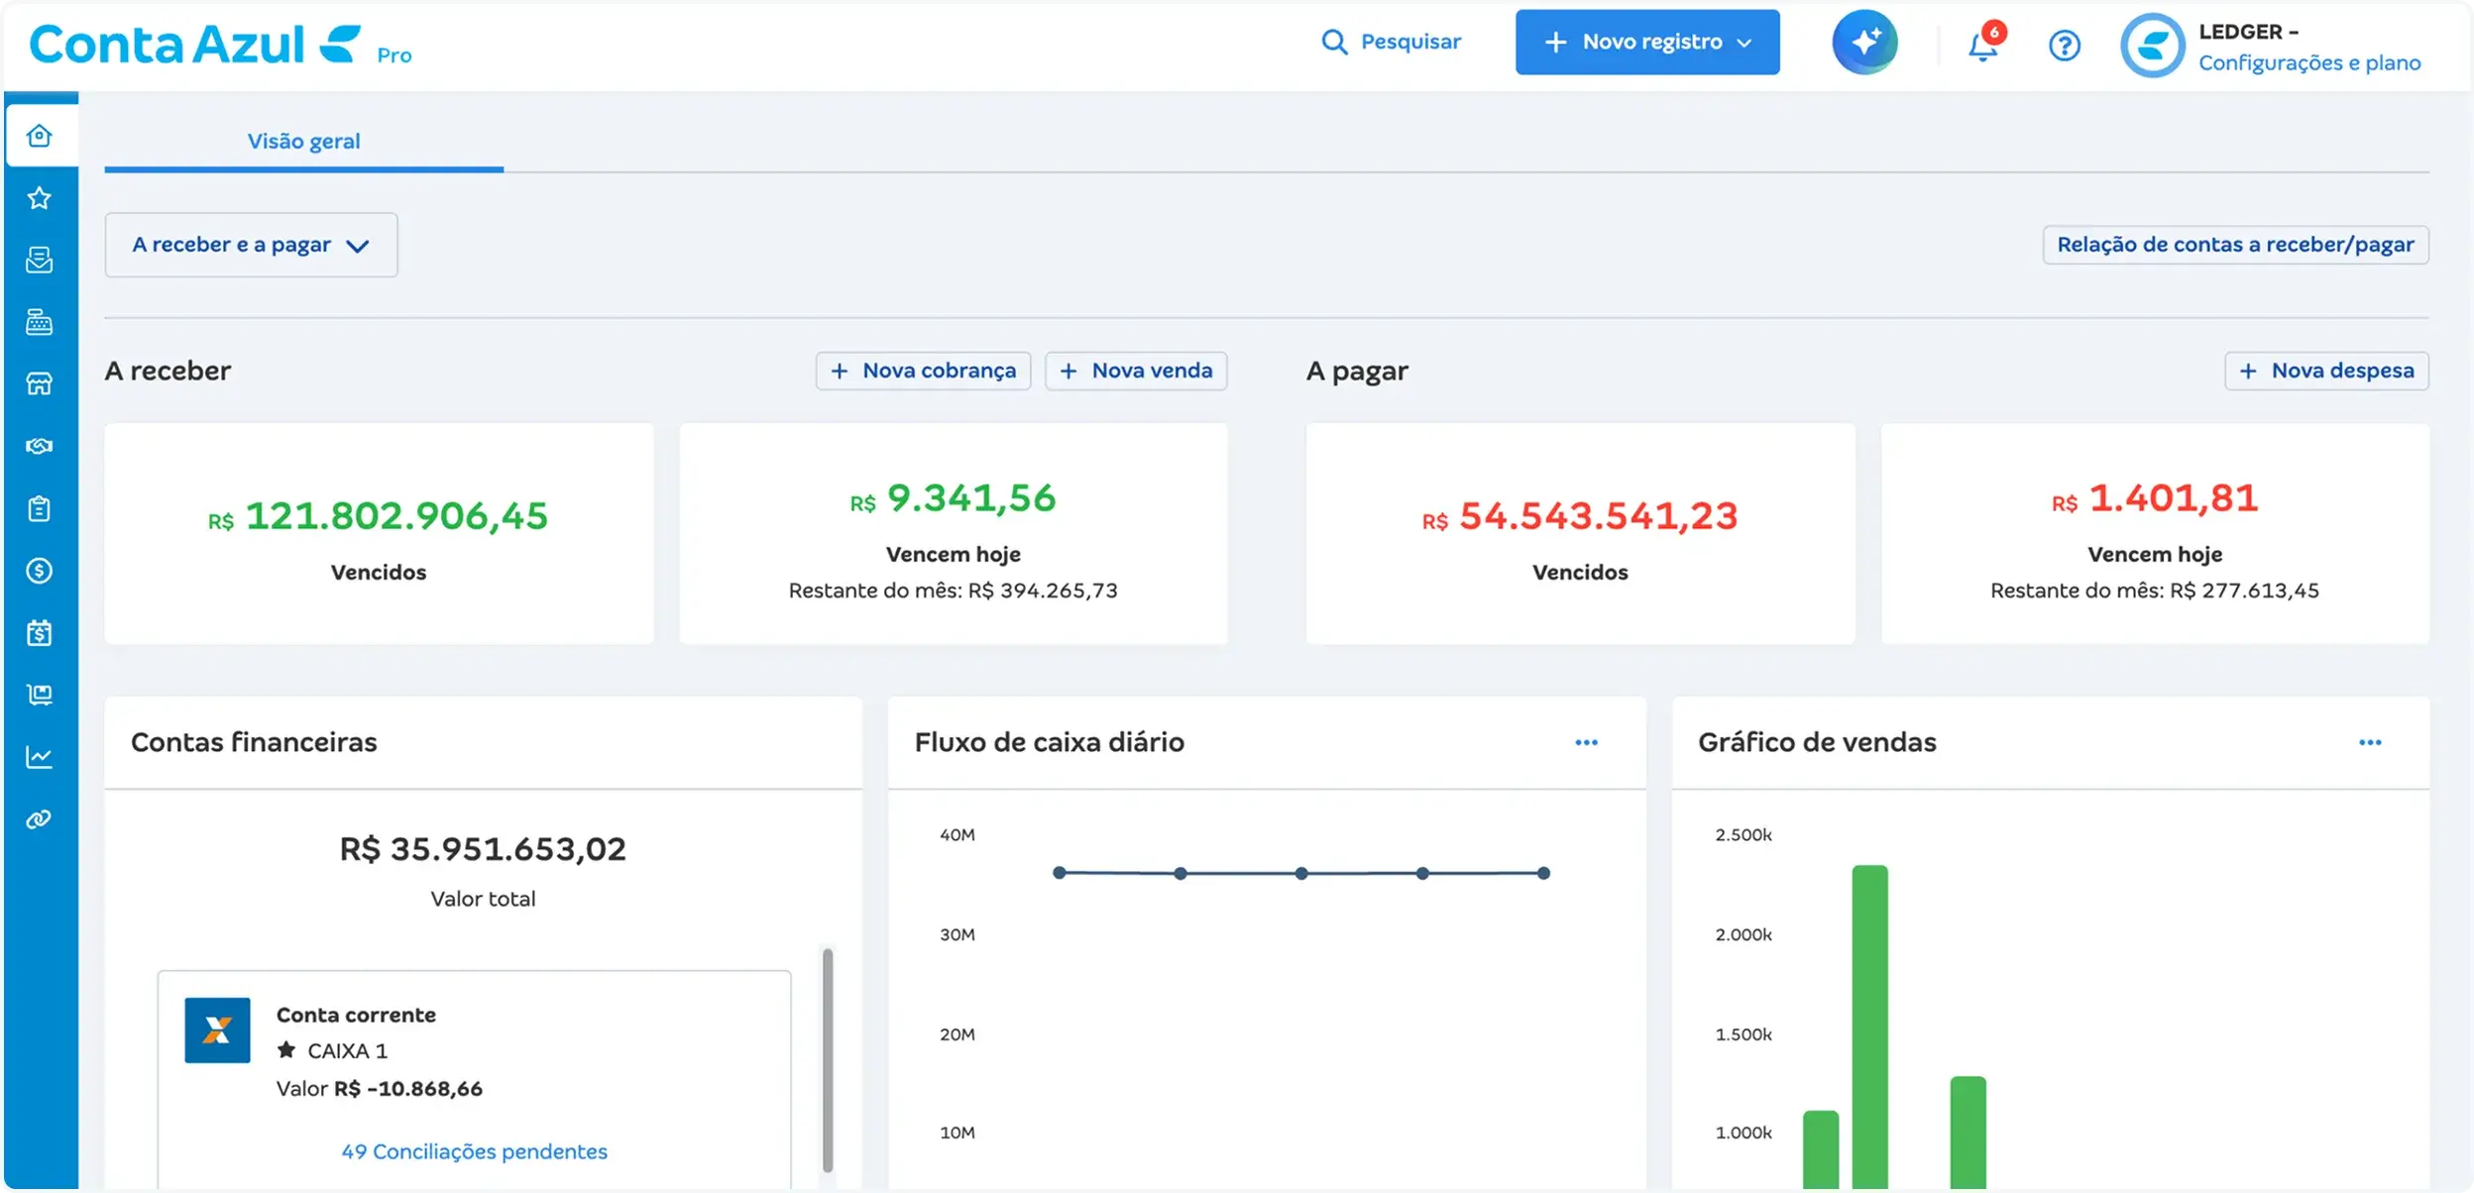Click the Nova cobrança button
2474x1193 pixels.
click(923, 371)
